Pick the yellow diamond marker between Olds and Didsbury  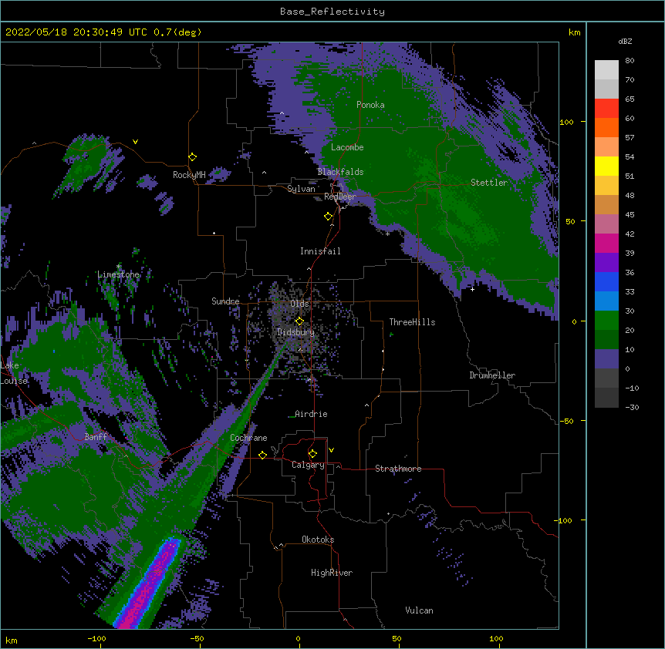299,321
